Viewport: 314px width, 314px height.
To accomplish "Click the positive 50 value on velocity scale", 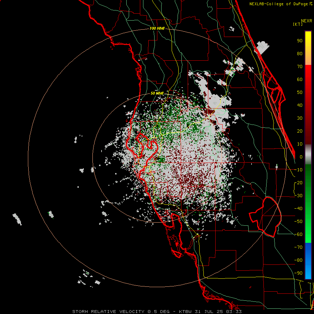I will pos(300,92).
